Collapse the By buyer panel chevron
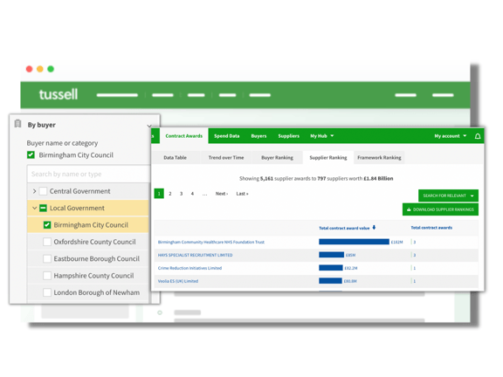The height and width of the screenshot is (377, 503). [149, 126]
